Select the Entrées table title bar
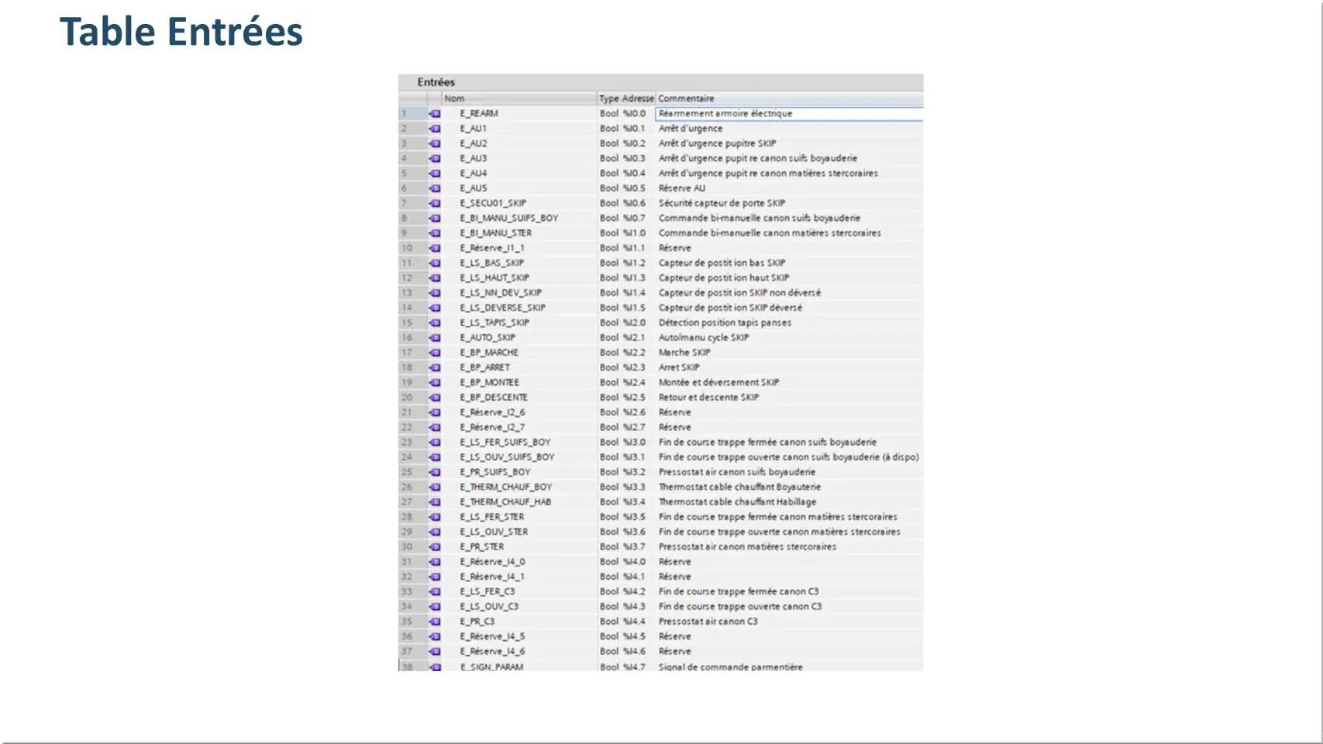Image resolution: width=1323 pixels, height=744 pixels. click(660, 82)
